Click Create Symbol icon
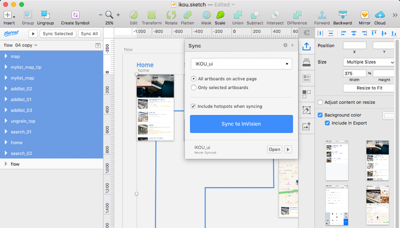Image resolution: width=400 pixels, height=228 pixels. 75,15
